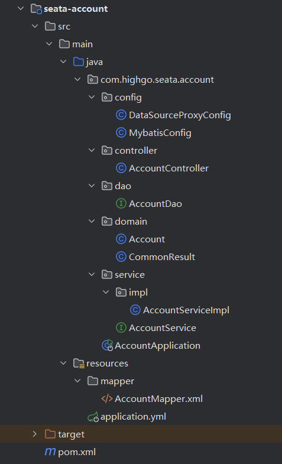Select the MybatisConfig file

click(x=160, y=132)
